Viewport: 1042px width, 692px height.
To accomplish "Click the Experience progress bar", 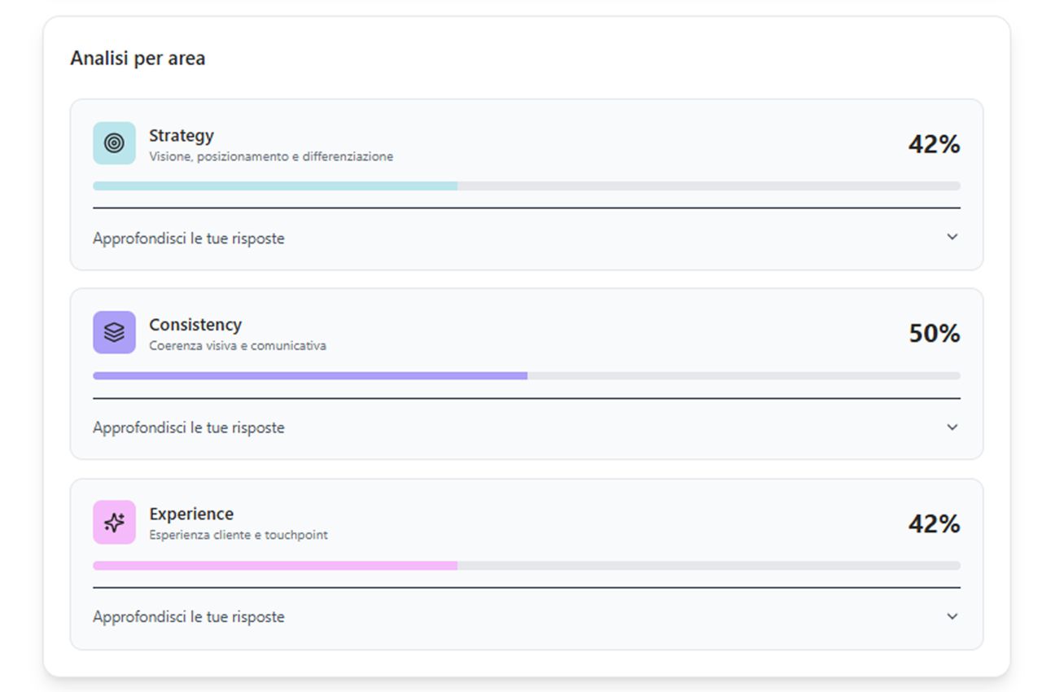I will point(527,565).
